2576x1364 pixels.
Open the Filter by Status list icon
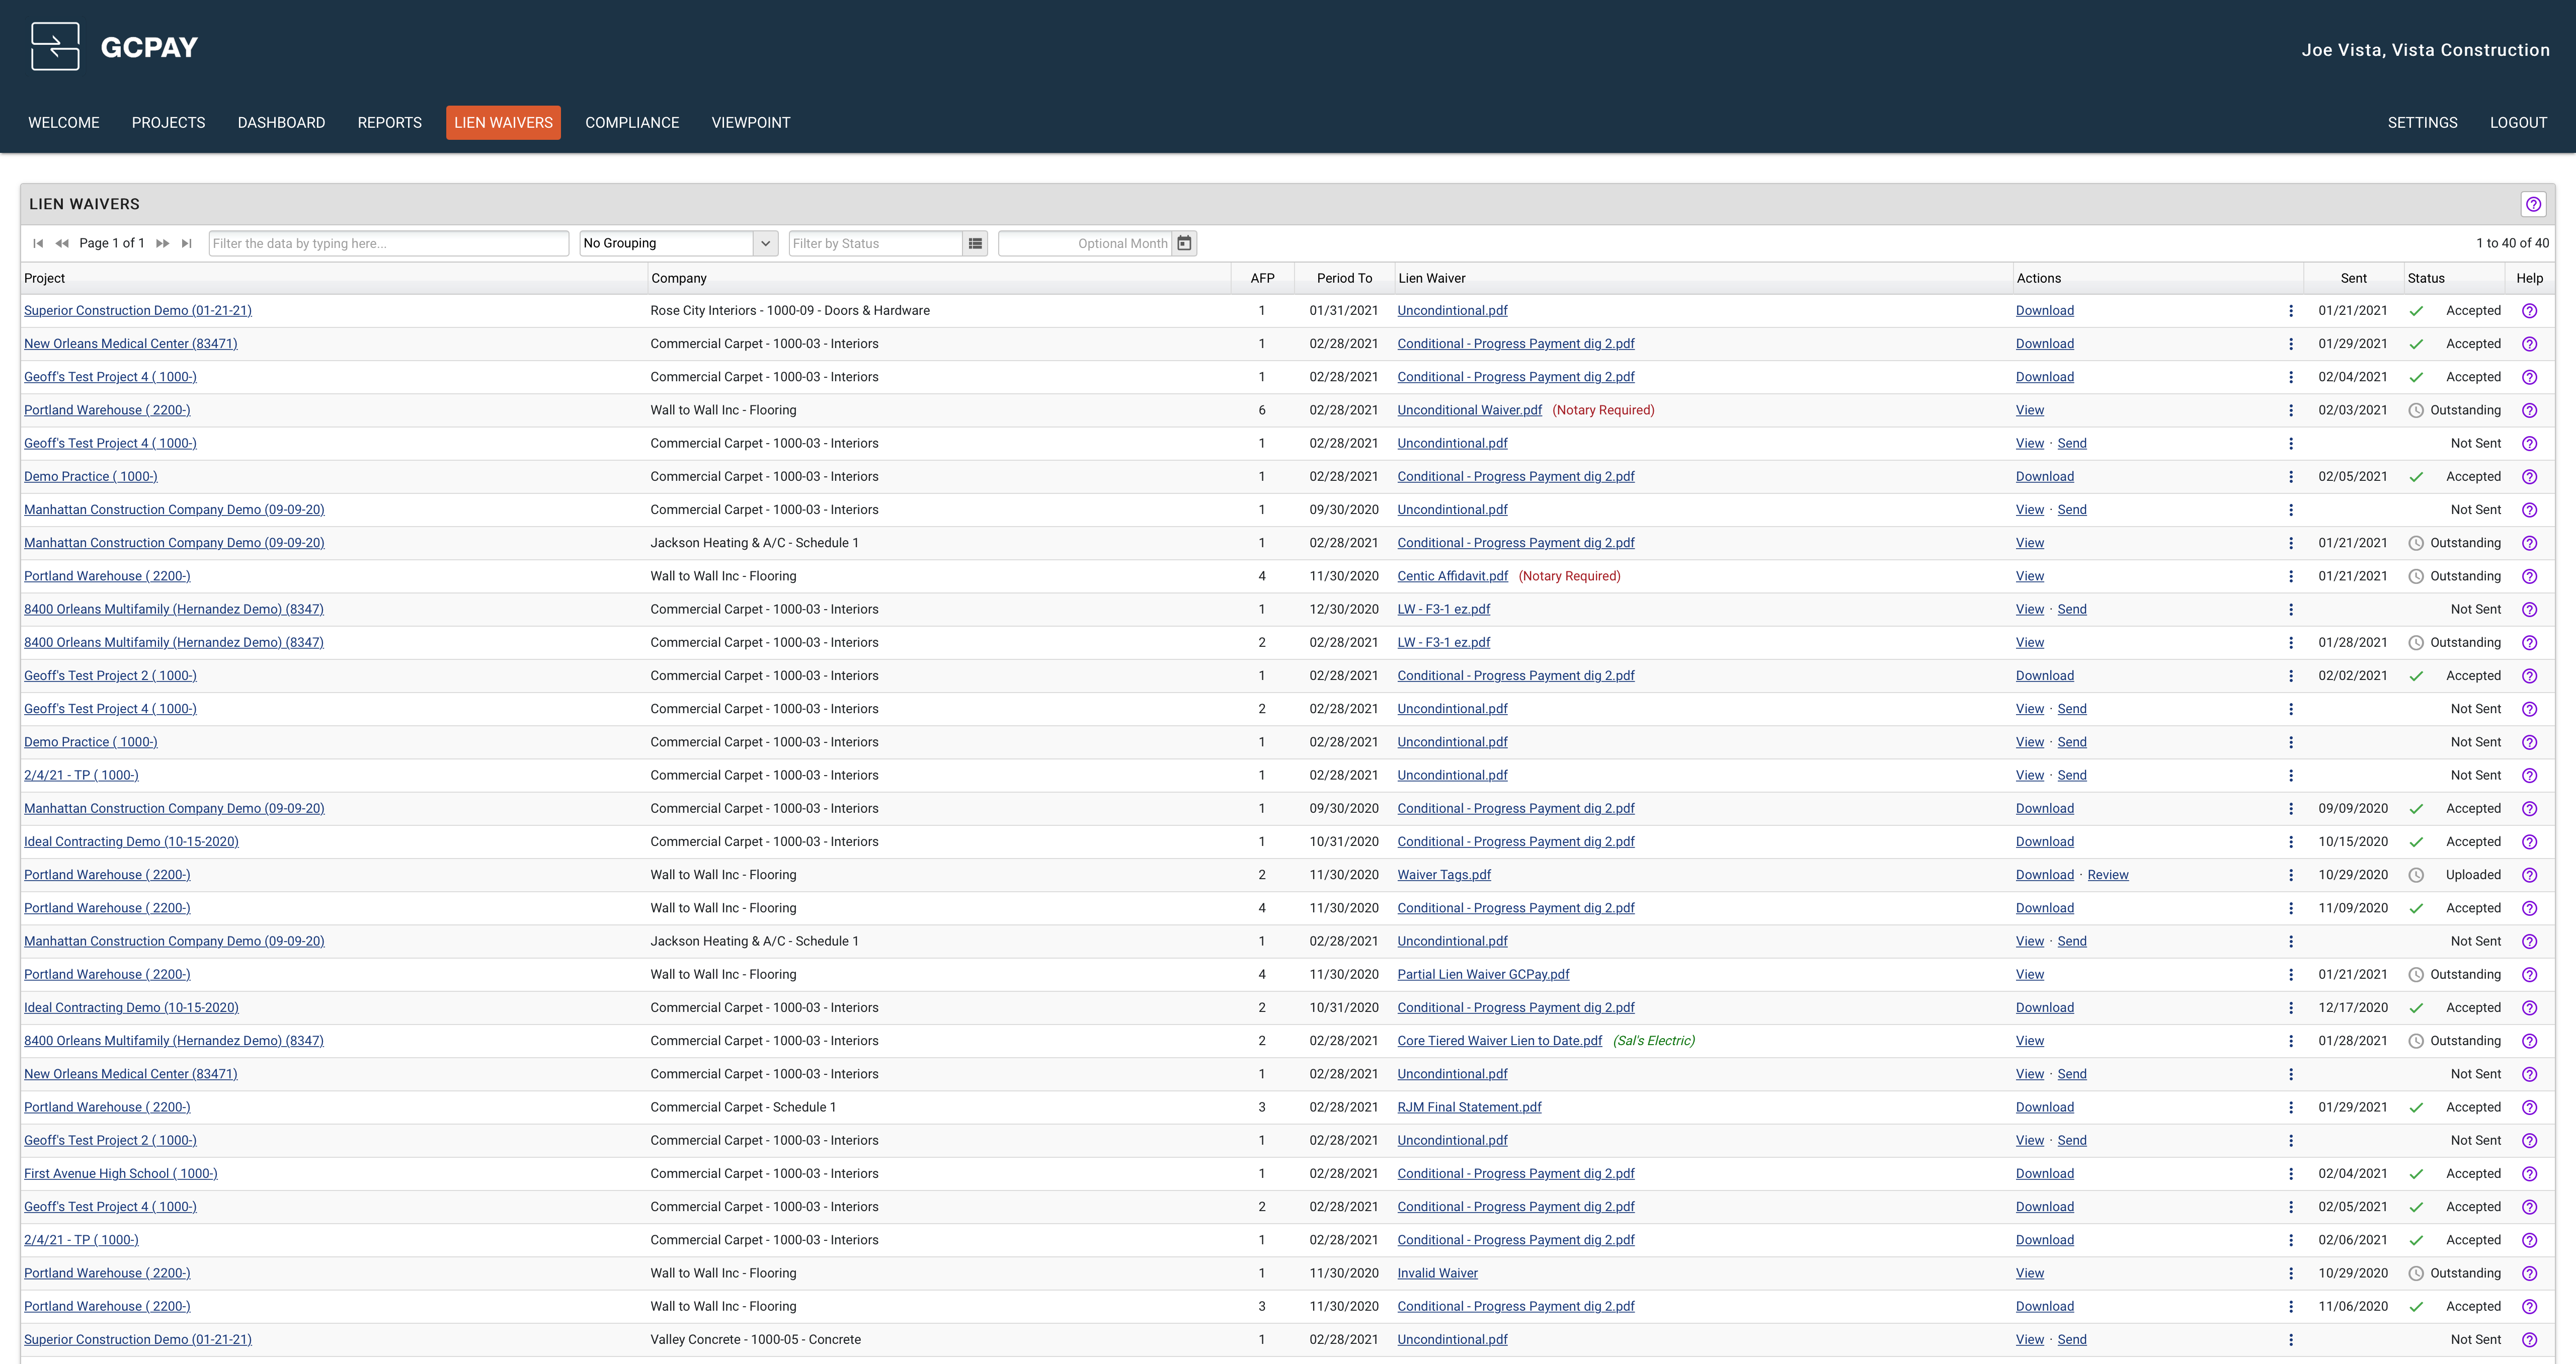pos(975,243)
